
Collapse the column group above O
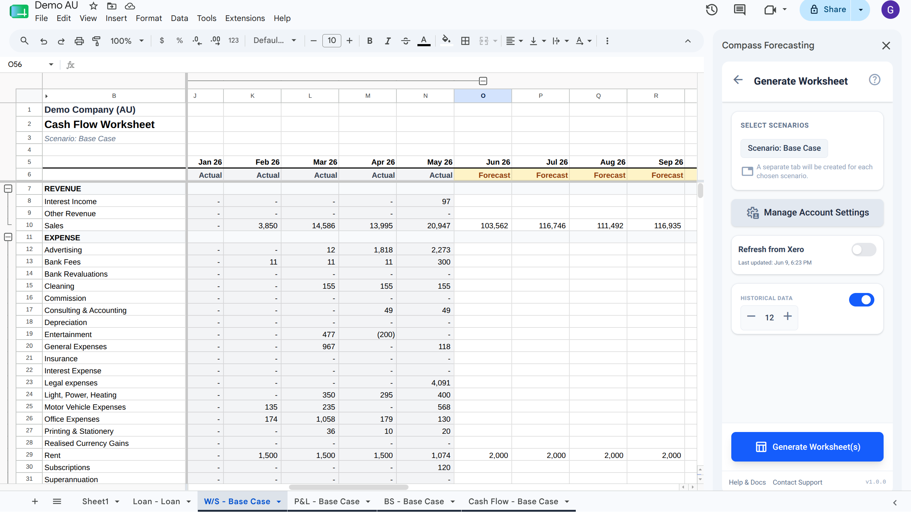point(483,81)
